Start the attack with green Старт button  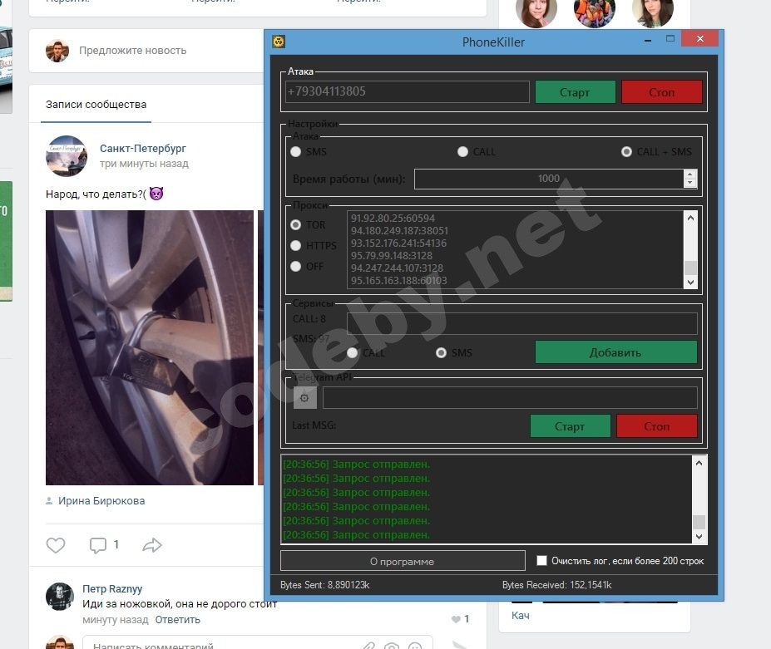coord(575,92)
